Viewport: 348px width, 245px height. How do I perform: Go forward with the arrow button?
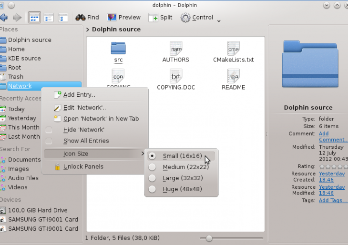pyautogui.click(x=17, y=18)
